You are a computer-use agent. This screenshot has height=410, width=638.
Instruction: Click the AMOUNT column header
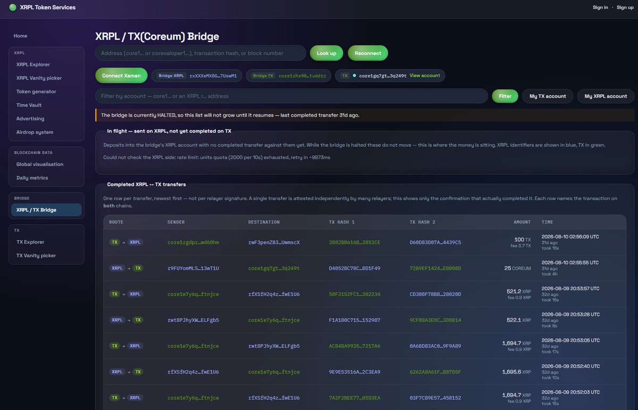pos(522,222)
